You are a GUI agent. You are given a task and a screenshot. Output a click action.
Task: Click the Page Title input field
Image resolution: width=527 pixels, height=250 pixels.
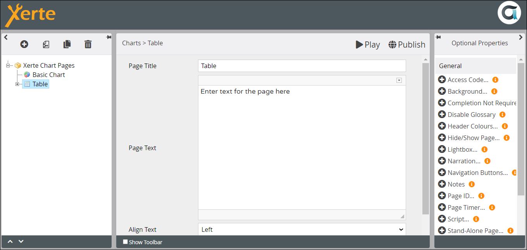click(301, 66)
